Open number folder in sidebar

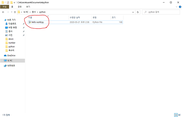tap(12, 43)
